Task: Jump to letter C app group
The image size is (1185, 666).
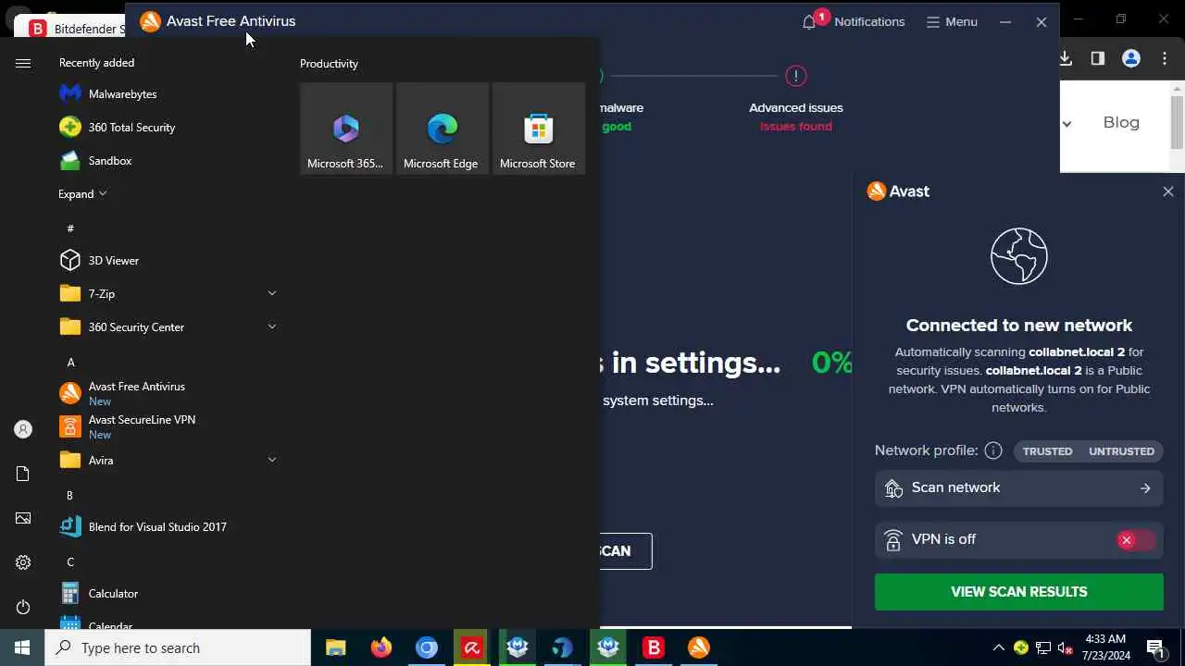Action: click(70, 561)
